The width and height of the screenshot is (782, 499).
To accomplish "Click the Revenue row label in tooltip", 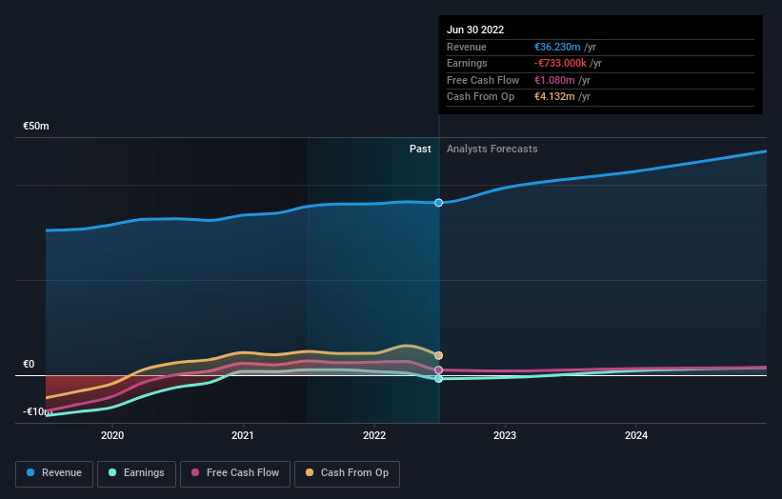I will tap(467, 47).
